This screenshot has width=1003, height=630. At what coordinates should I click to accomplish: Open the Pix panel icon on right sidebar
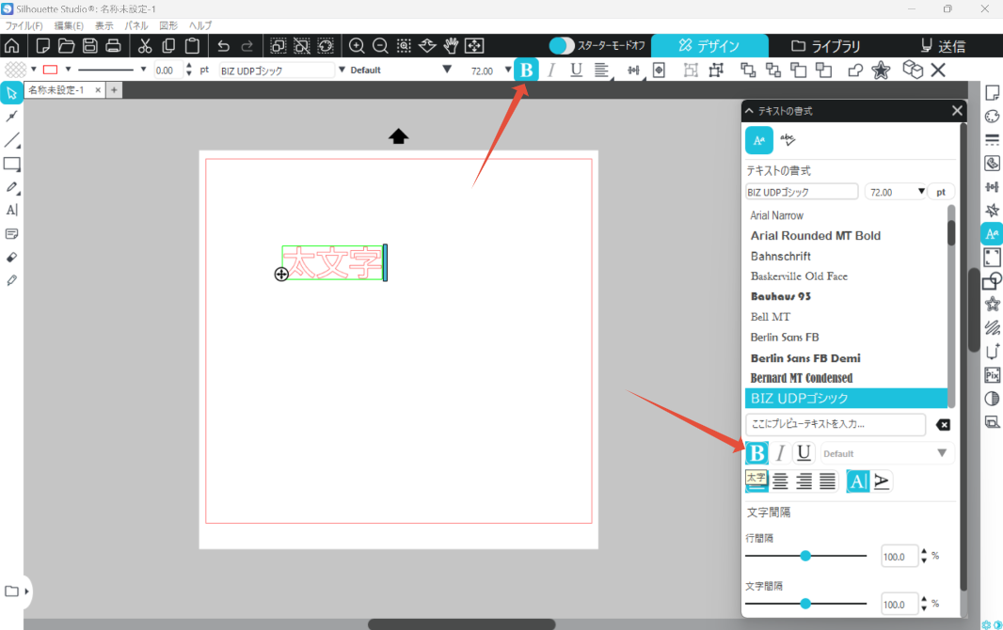pyautogui.click(x=992, y=375)
